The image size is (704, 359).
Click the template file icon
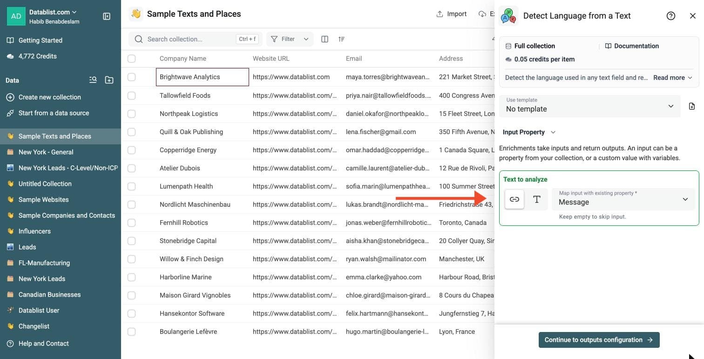tap(692, 106)
